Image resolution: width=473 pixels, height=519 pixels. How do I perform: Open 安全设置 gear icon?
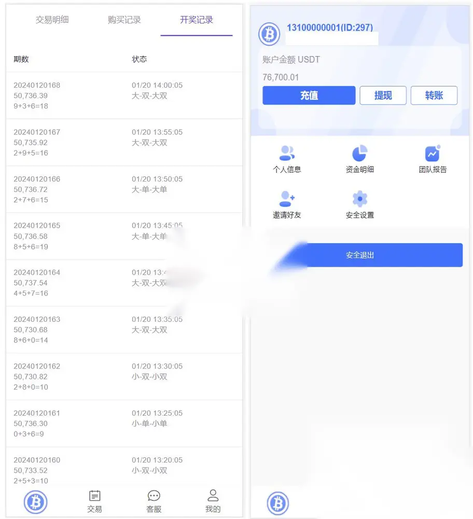(x=360, y=199)
